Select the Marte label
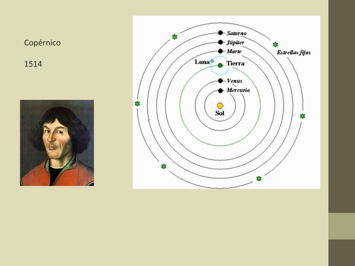 tap(234, 51)
